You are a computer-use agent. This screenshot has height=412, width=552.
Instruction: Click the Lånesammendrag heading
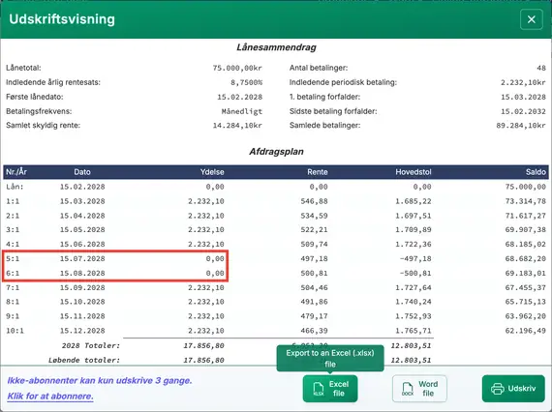tap(276, 47)
